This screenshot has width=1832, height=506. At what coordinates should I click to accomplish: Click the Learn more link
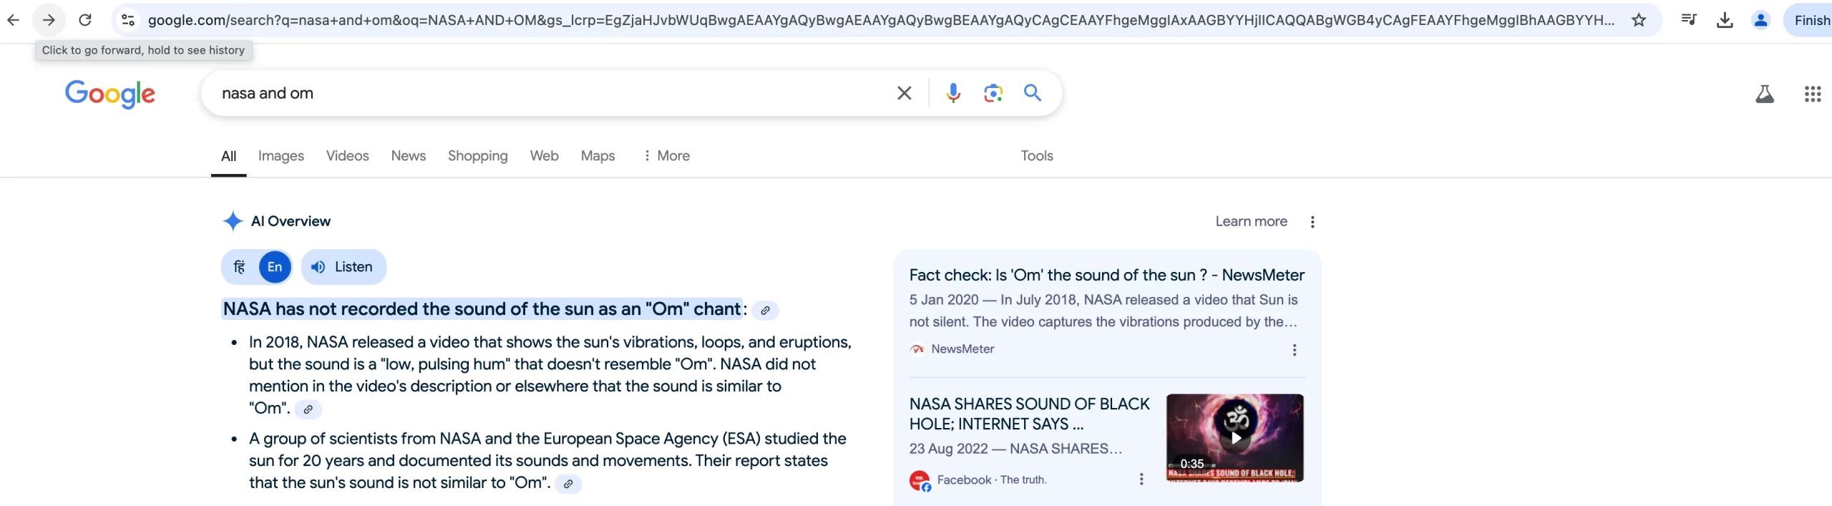1251,222
